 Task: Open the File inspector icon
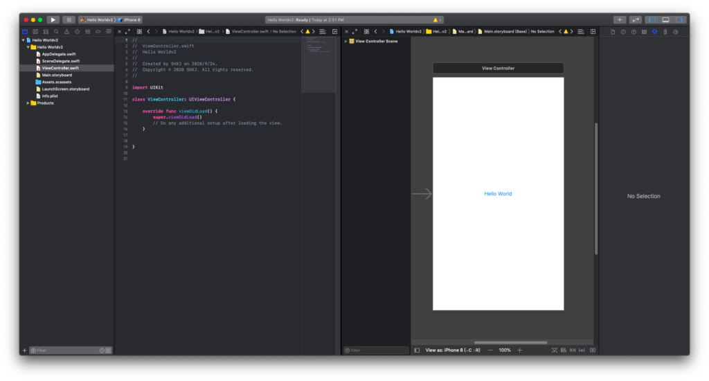click(x=612, y=32)
